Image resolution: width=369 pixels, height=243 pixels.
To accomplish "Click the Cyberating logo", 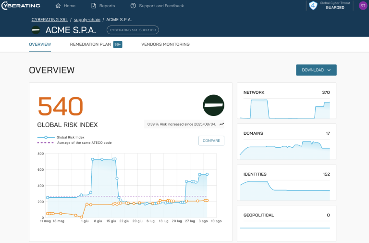I will coord(20,6).
